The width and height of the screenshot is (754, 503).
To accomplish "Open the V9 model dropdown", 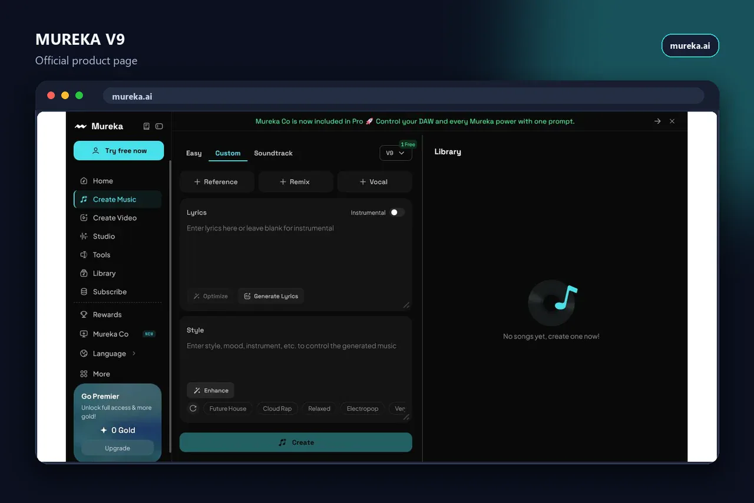I will tap(395, 153).
